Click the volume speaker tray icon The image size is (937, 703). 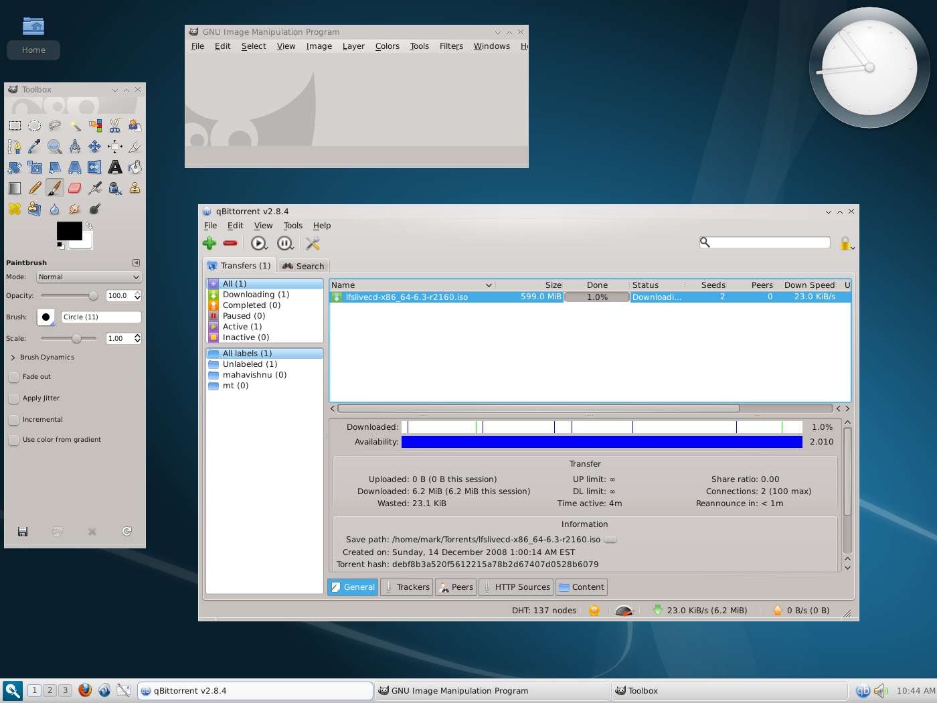tap(881, 690)
